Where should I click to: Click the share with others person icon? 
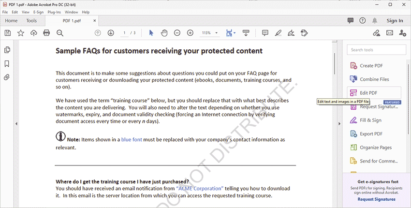pyautogui.click(x=402, y=33)
